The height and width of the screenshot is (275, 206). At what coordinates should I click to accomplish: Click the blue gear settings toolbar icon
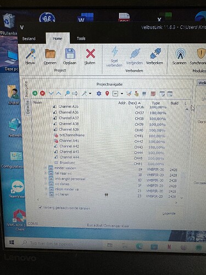[99, 94]
